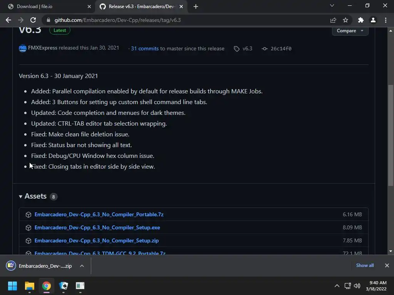Switch to the Download file.io tab
394x295 pixels.
pos(48,7)
